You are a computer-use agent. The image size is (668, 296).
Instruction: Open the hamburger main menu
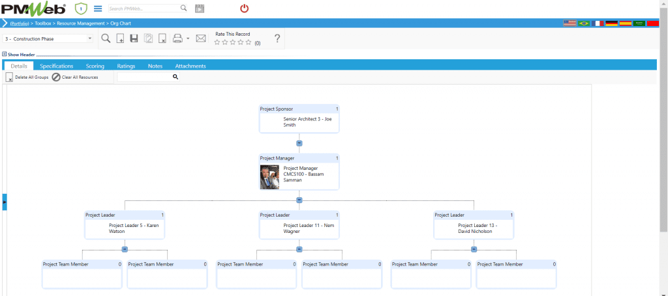click(x=98, y=8)
